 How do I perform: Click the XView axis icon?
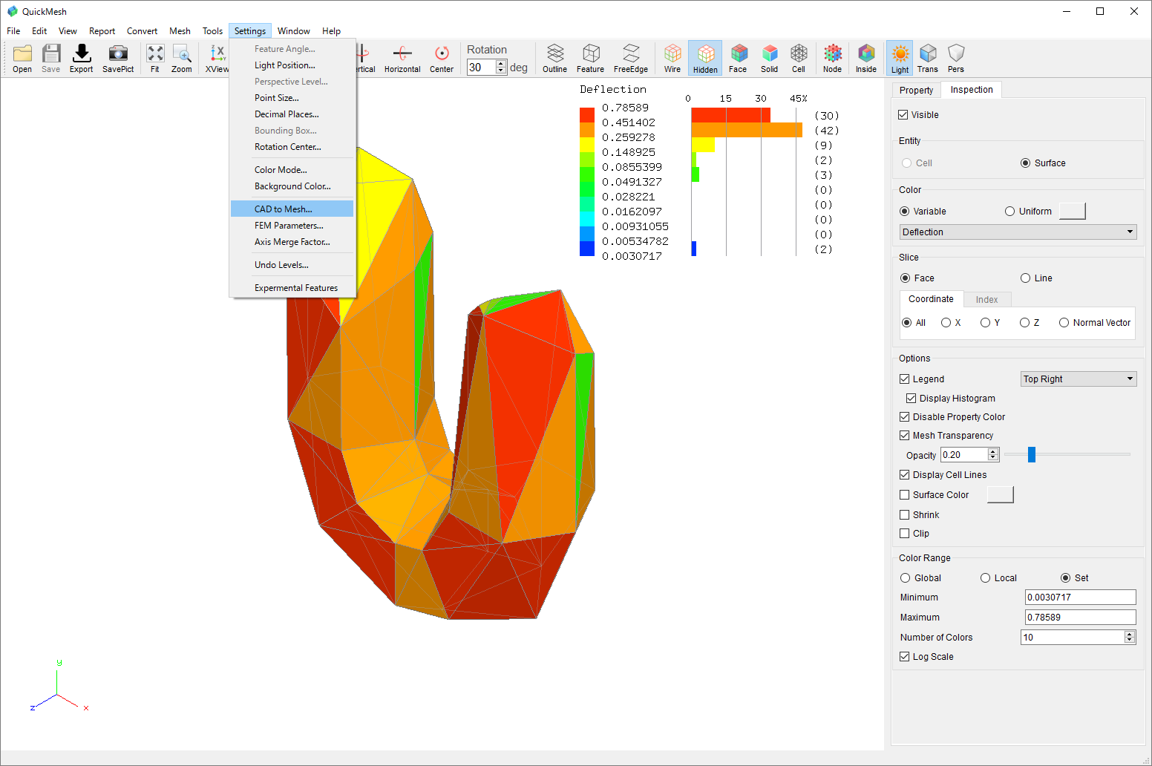(217, 58)
